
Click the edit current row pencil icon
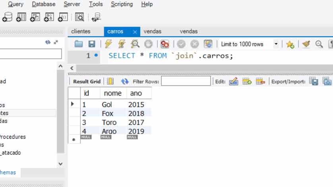[x=233, y=81]
